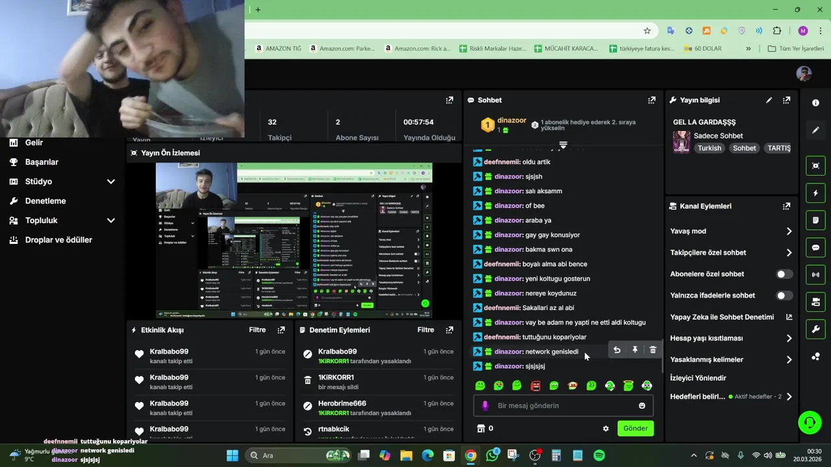Open the profile avatar at the dashboard top right
Image resolution: width=831 pixels, height=467 pixels.
tap(804, 73)
